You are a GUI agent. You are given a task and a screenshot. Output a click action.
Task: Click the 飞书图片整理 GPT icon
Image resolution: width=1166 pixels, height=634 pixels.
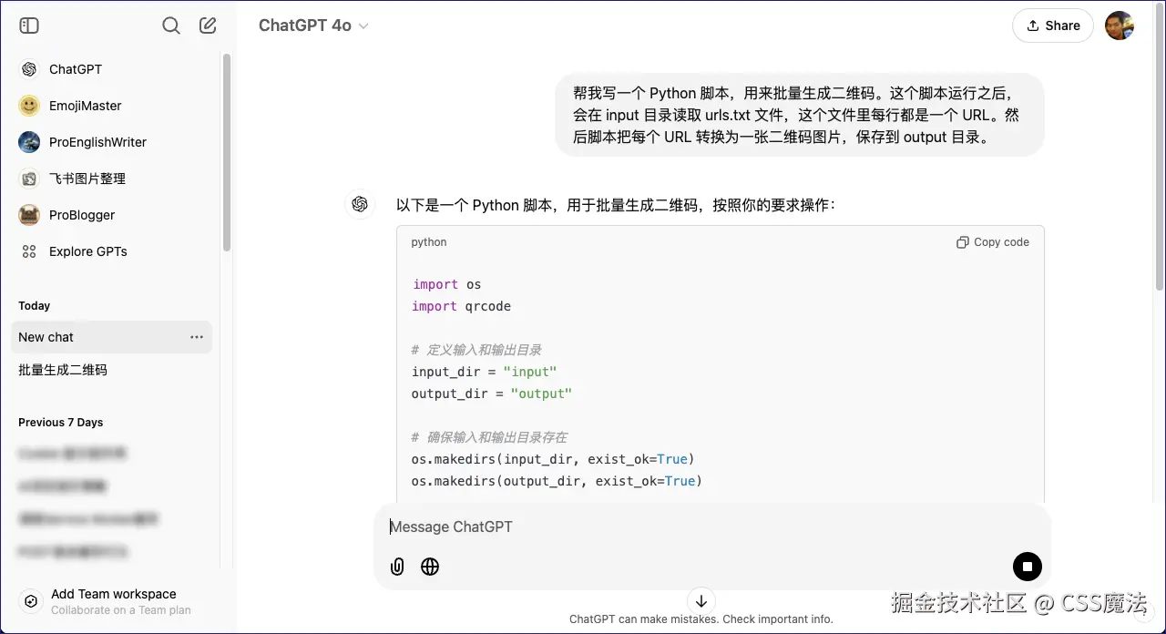coord(29,179)
